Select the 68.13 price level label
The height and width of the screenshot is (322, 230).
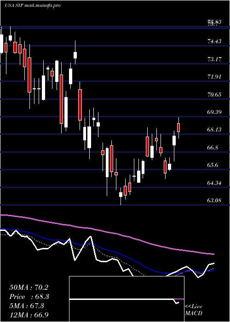pos(215,130)
